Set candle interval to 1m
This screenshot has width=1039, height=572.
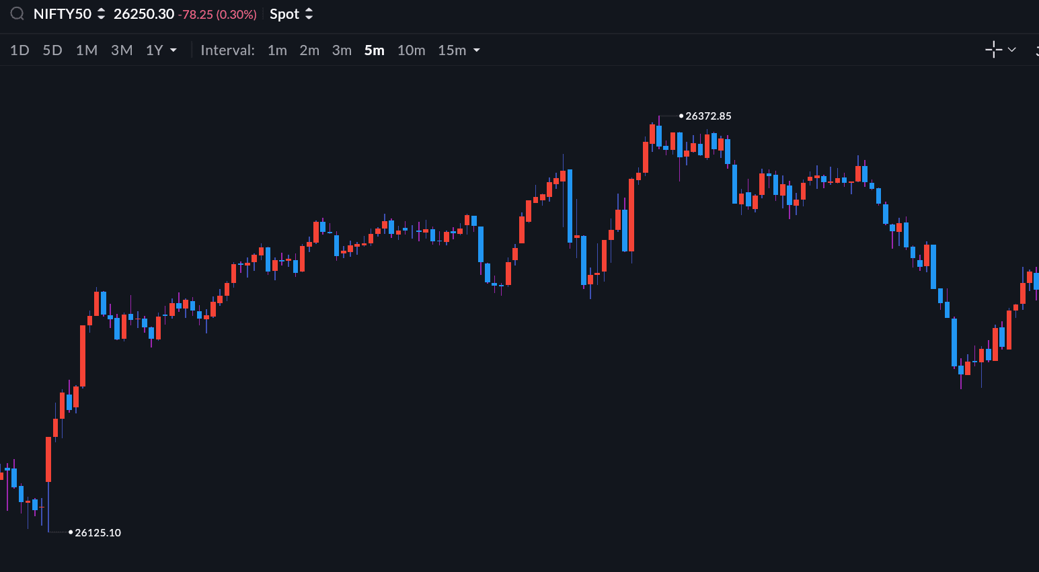coord(277,50)
